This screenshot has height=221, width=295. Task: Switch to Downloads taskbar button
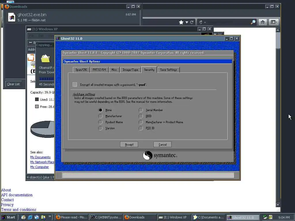pos(140,217)
